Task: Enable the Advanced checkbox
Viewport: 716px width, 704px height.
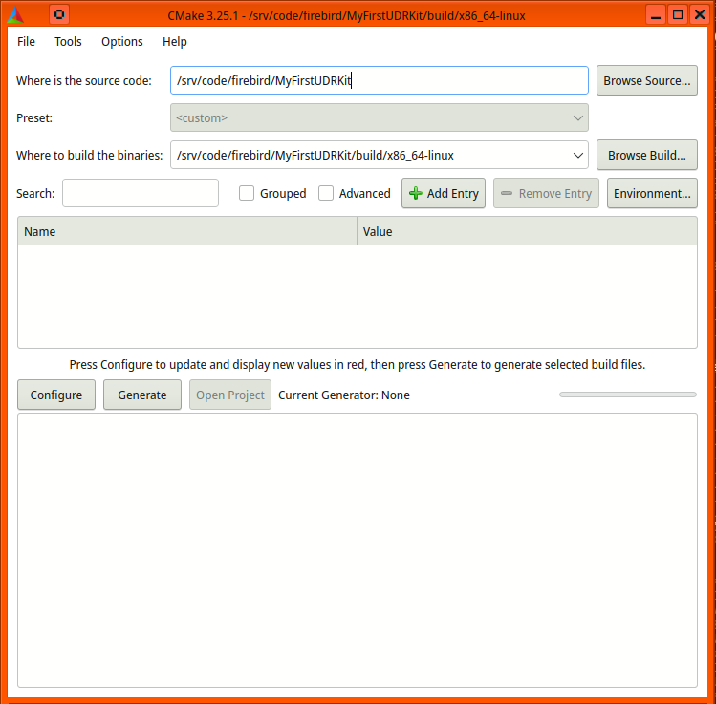Action: 326,193
